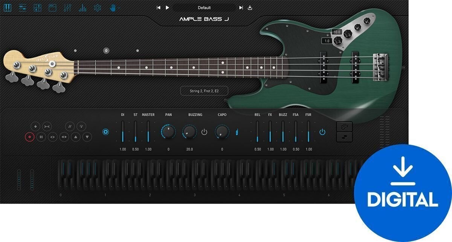Open the settings gear icon
Viewport: 452px width, 242px height.
98,8
